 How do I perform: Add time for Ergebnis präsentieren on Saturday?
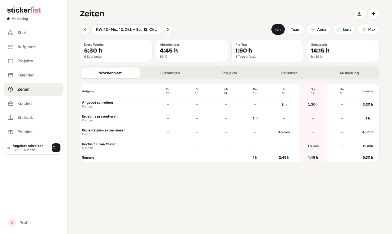pyautogui.click(x=313, y=118)
